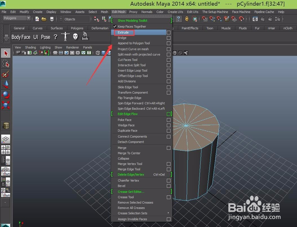297x227 pixels.
Task: Switch to single perspective view layout
Action: pos(6,139)
